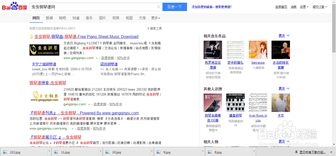Expand 相关音乐作品 section with 展开

pyautogui.click(x=284, y=36)
